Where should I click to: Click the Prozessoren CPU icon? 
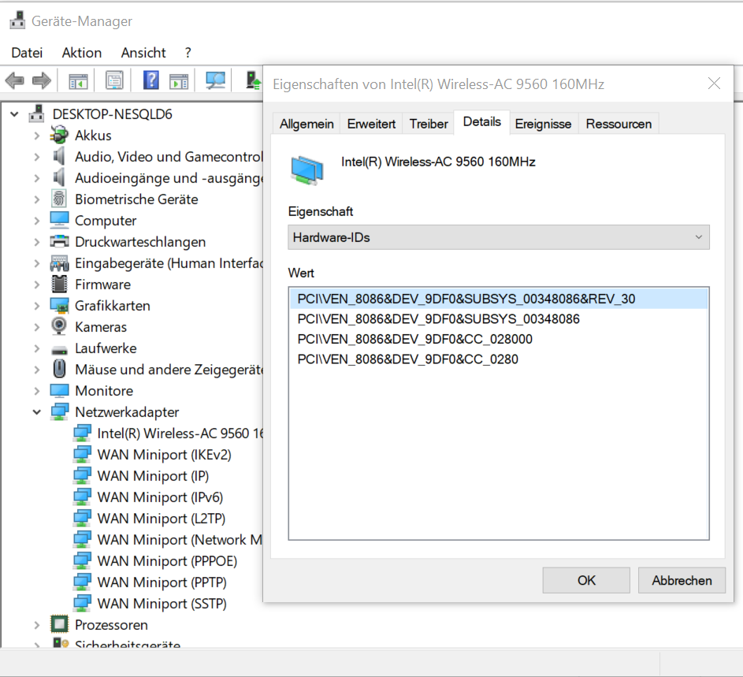click(x=59, y=624)
